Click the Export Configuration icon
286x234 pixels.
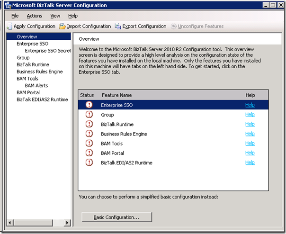[x=118, y=27]
